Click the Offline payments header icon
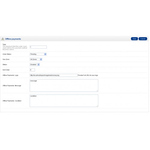Viewport: 150px width, 150px height. point(3,39)
